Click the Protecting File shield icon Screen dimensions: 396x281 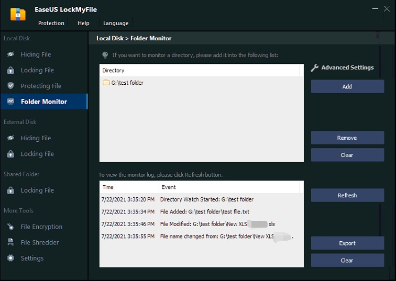pyautogui.click(x=10, y=86)
